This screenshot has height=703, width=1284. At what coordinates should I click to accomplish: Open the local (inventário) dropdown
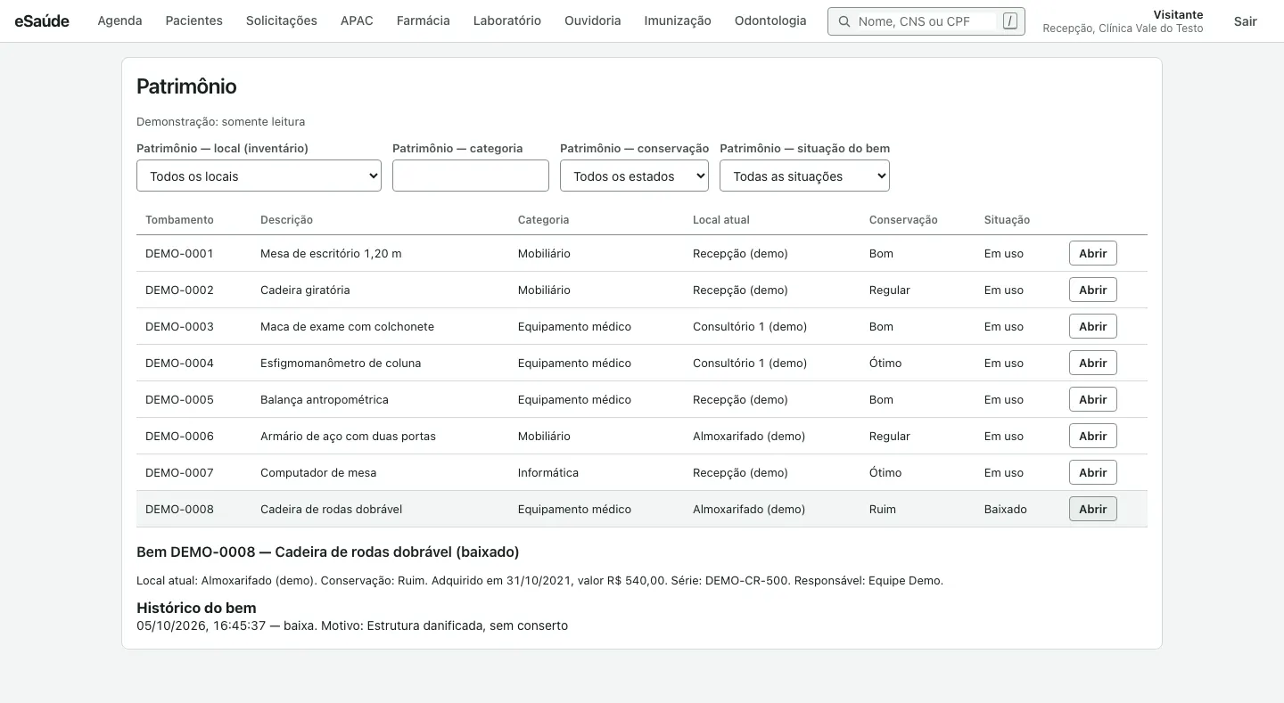pos(259,176)
